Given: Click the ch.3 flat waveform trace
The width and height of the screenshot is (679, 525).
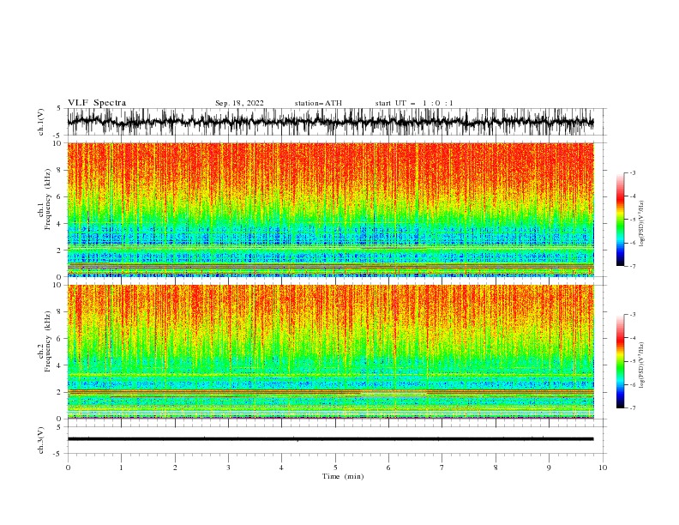Looking at the screenshot, I should pos(330,439).
